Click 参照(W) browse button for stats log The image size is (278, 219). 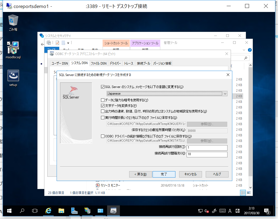pyautogui.click(x=207, y=141)
